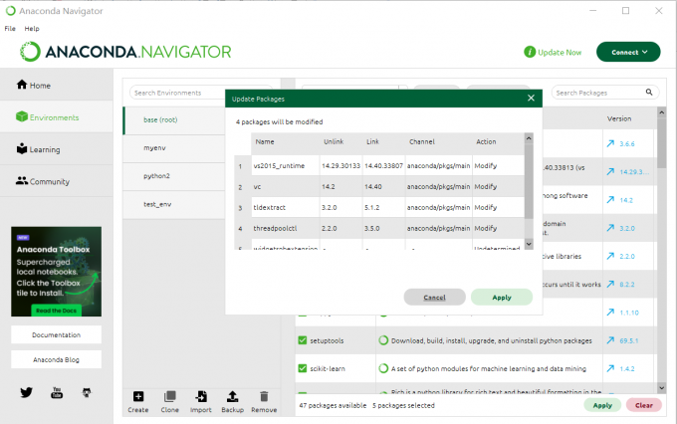The width and height of the screenshot is (677, 424).
Task: Click Apply at bottom of package list
Action: click(602, 405)
